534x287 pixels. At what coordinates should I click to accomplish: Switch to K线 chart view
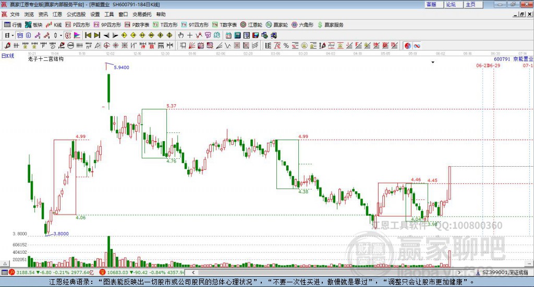click(54, 25)
